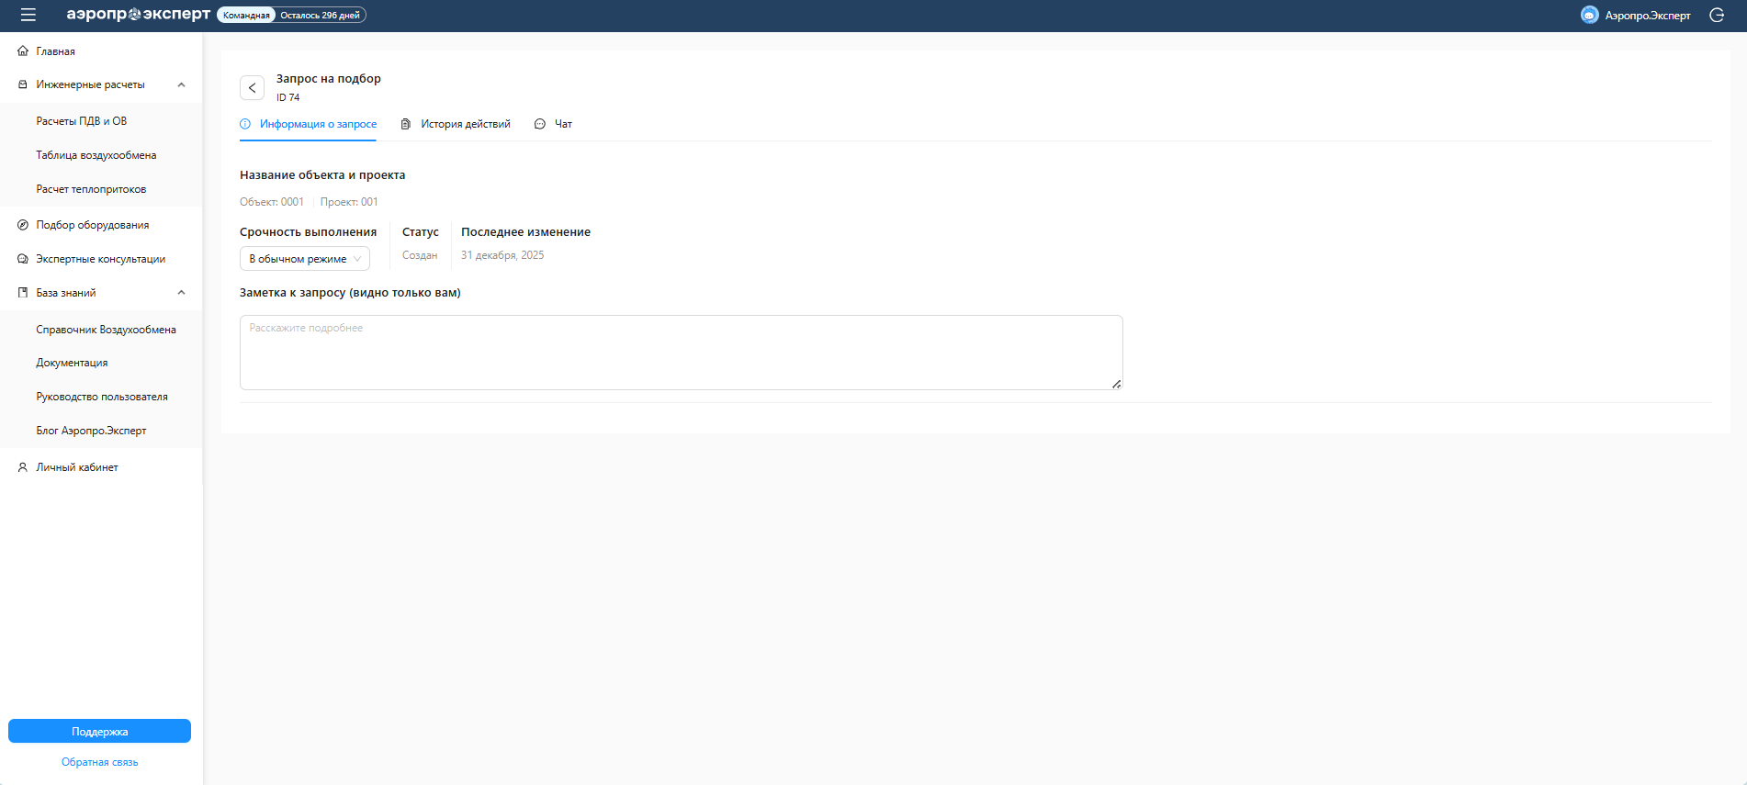This screenshot has width=1747, height=785.
Task: Open the Обратная связь link
Action: (99, 762)
